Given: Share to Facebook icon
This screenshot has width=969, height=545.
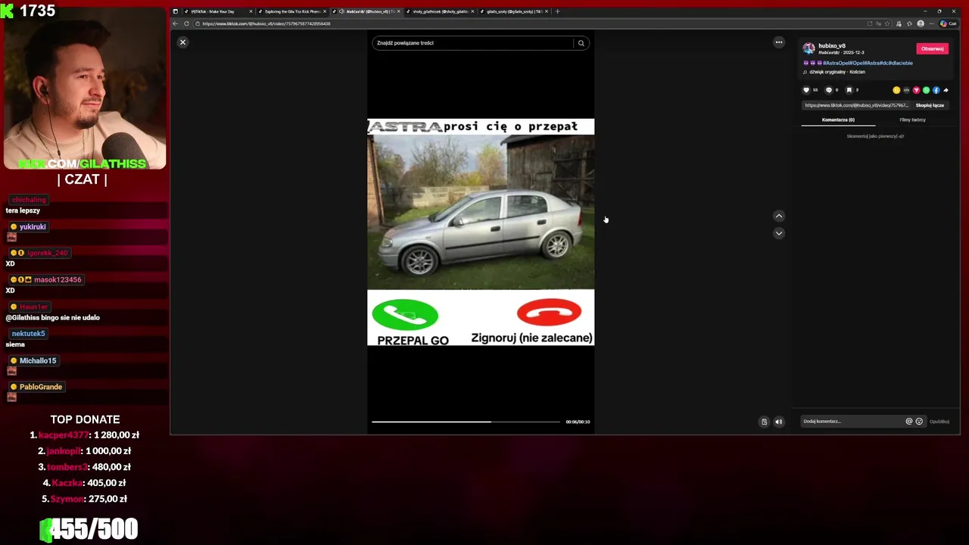Looking at the screenshot, I should (x=936, y=90).
